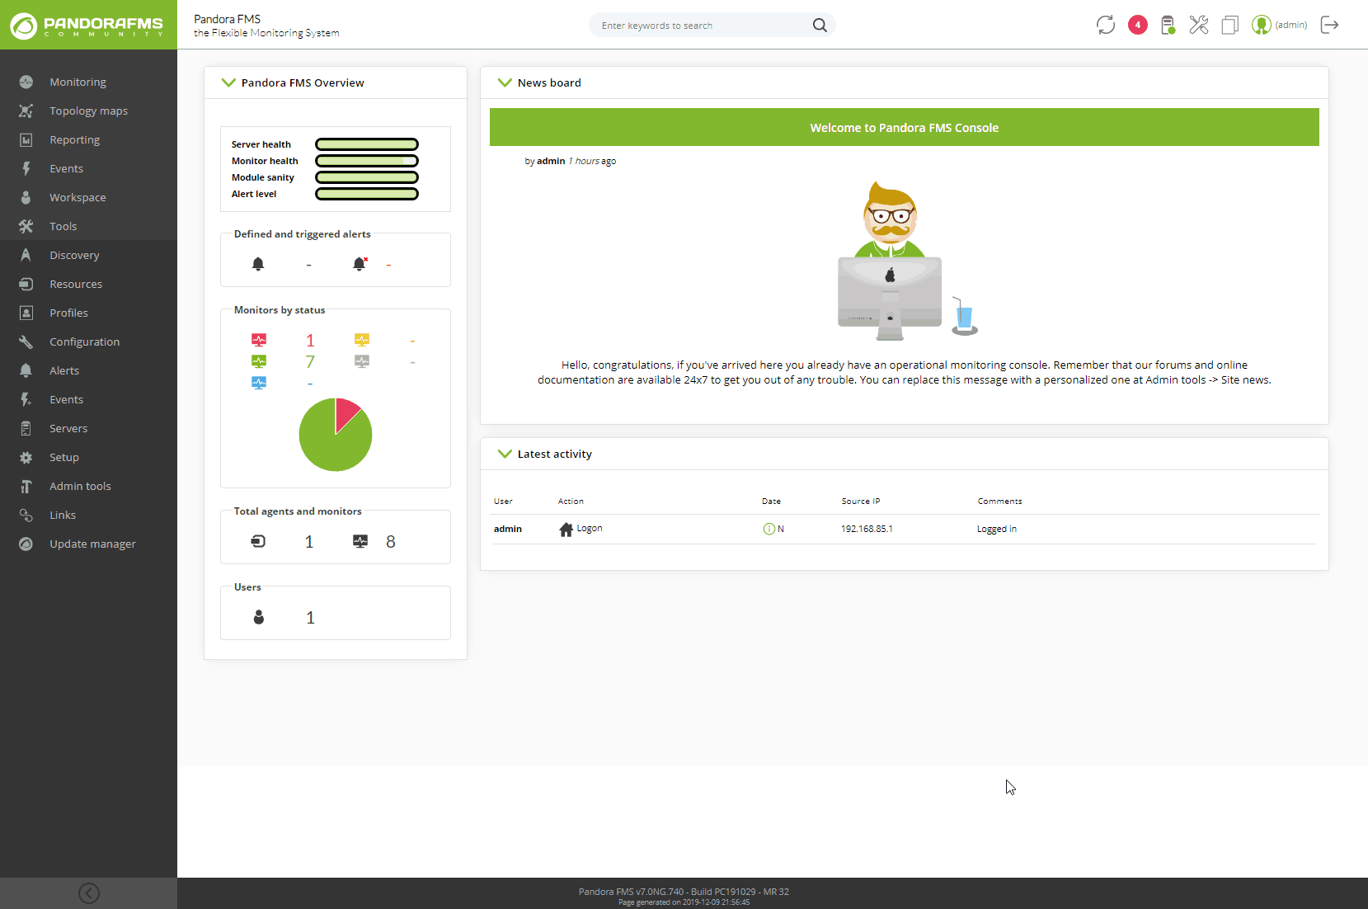The width and height of the screenshot is (1368, 909).
Task: Open the admin user profile icon
Action: [1261, 25]
